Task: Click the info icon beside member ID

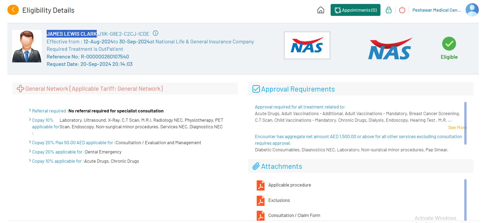Action: (156, 33)
